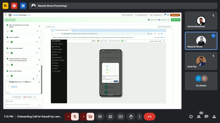Open a new tab in inner Chrome
The image size is (220, 123).
click(x=73, y=30)
